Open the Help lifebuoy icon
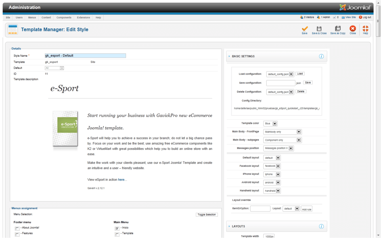This screenshot has height=238, width=381. [x=365, y=28]
